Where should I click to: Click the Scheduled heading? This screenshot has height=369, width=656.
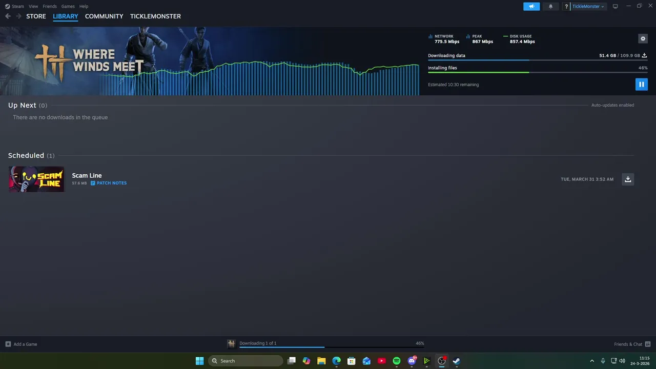tap(26, 155)
